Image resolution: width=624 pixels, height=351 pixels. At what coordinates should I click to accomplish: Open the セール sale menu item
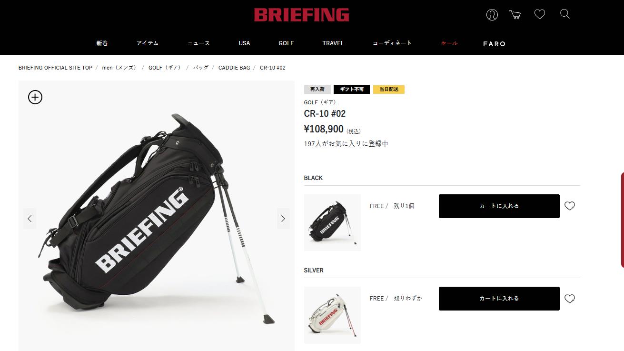click(449, 43)
